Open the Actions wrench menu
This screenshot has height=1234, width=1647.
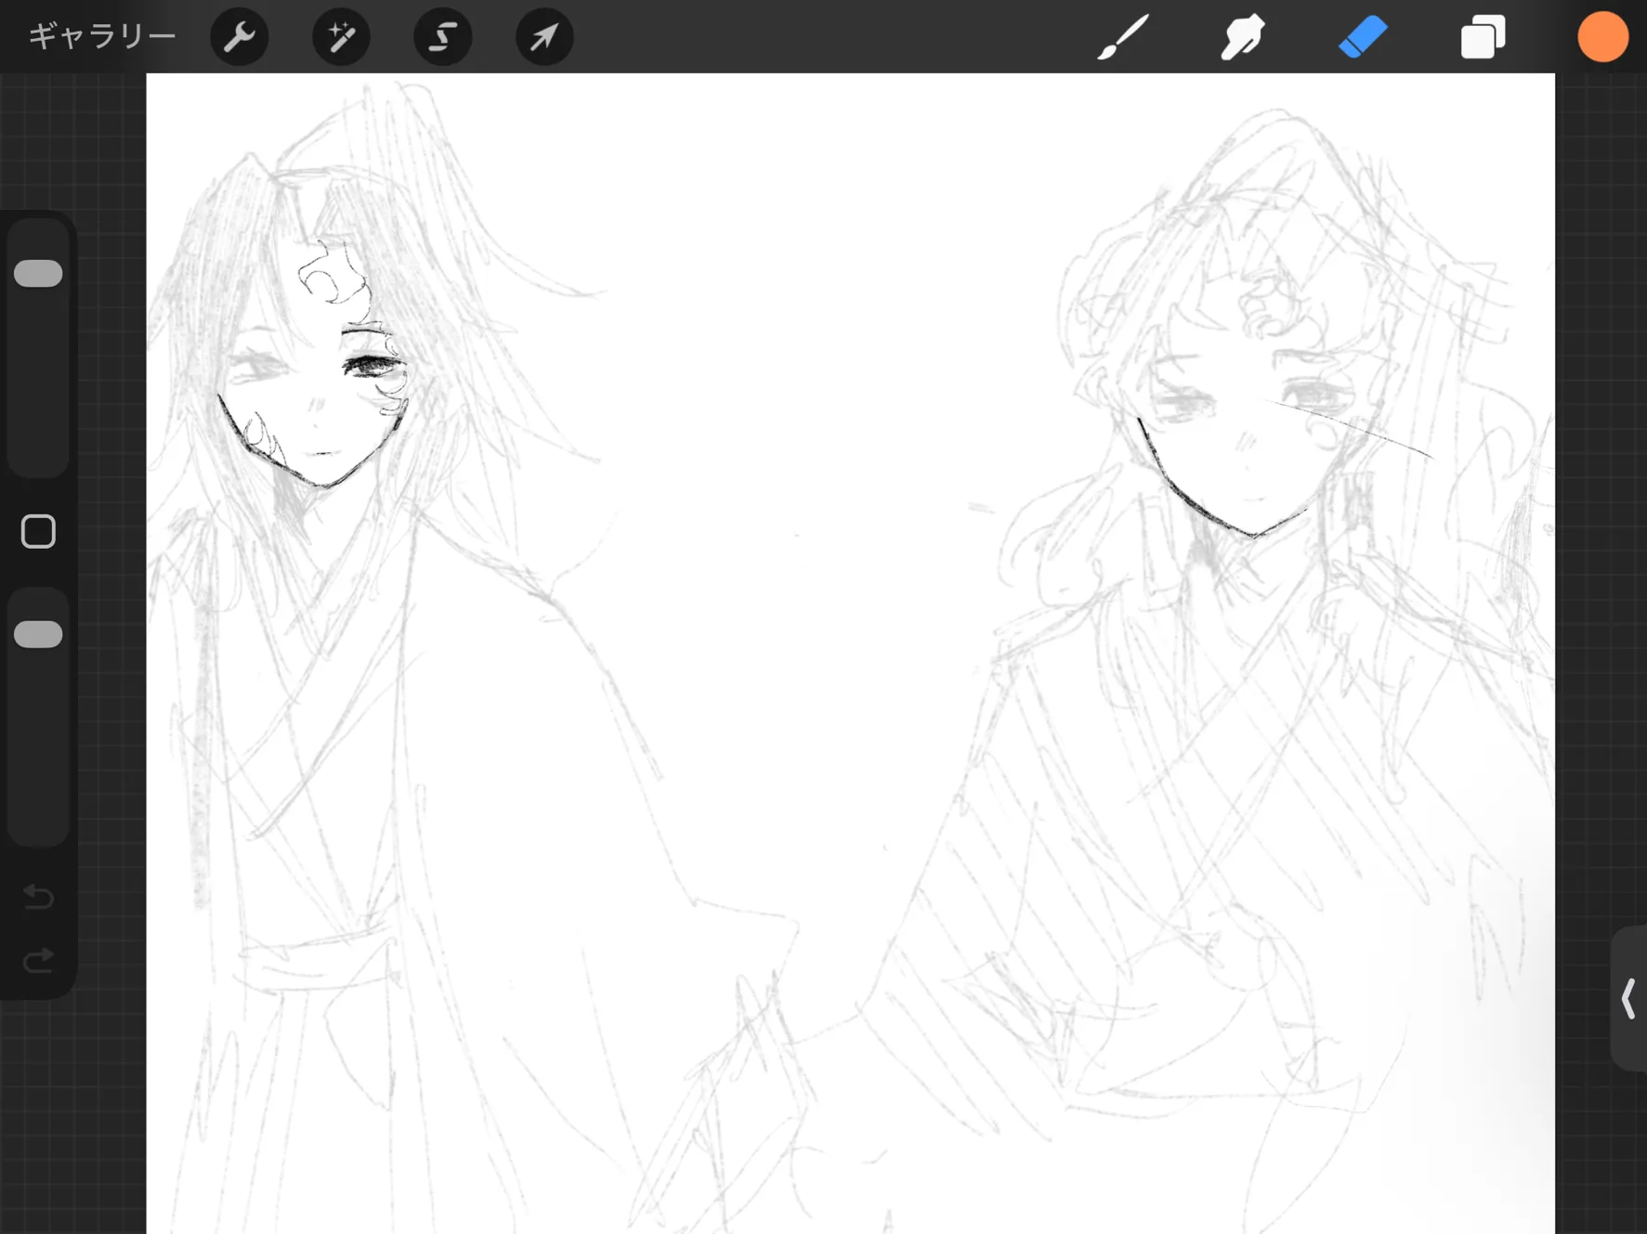point(240,36)
